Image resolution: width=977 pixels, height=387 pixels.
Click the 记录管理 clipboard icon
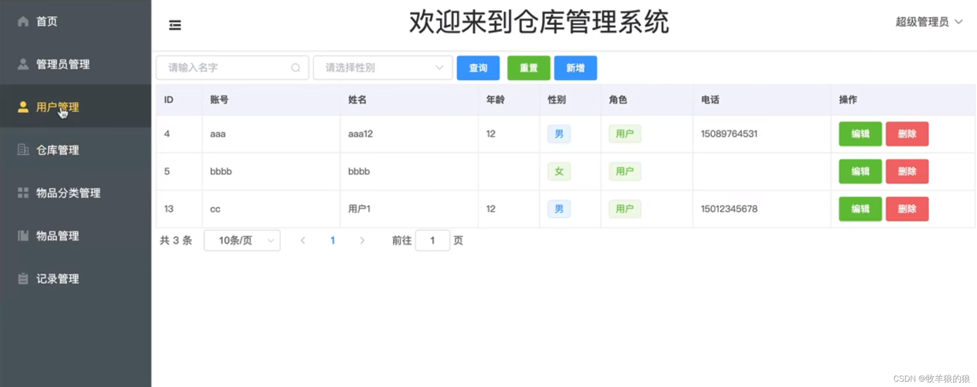(x=23, y=279)
